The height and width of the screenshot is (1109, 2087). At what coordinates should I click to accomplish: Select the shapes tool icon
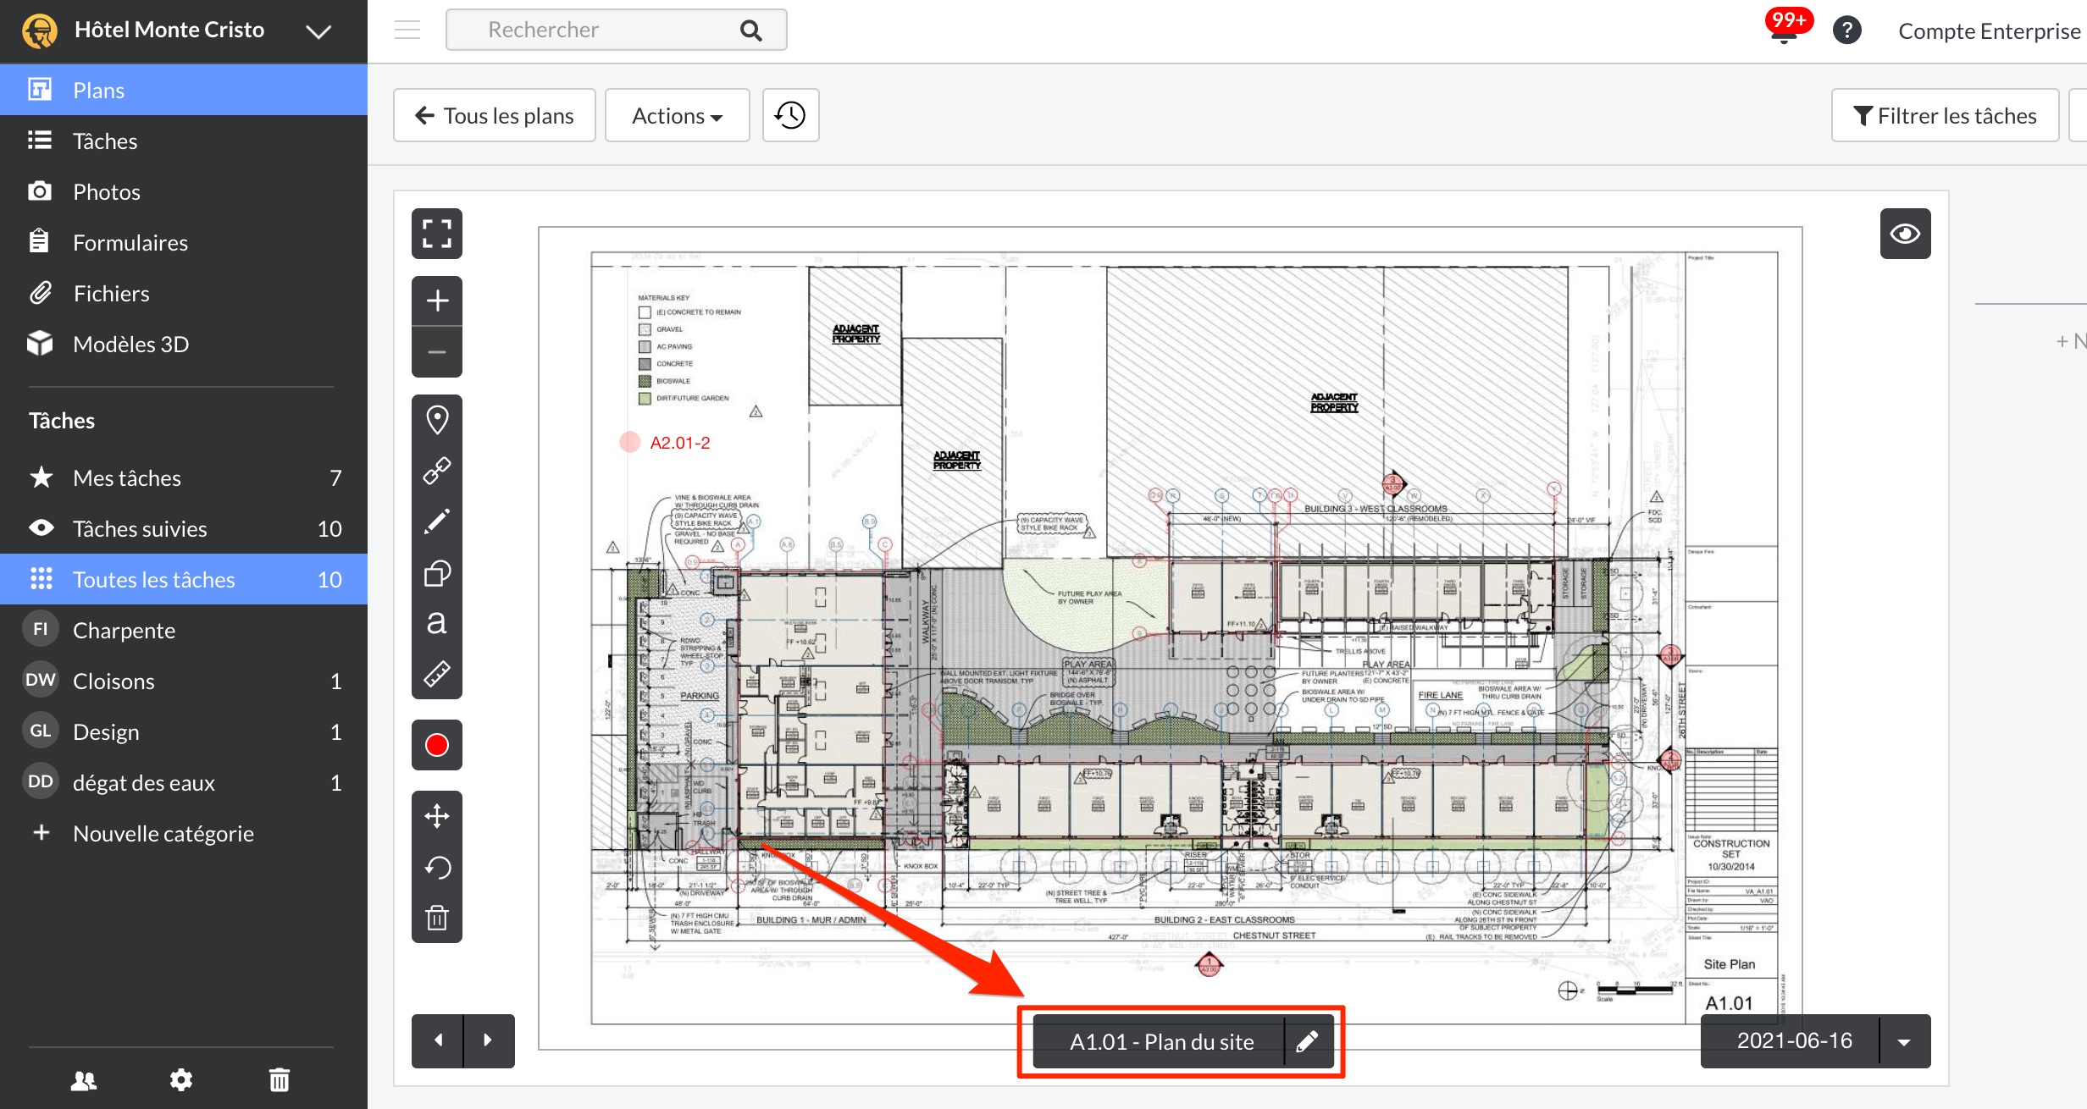(x=437, y=573)
